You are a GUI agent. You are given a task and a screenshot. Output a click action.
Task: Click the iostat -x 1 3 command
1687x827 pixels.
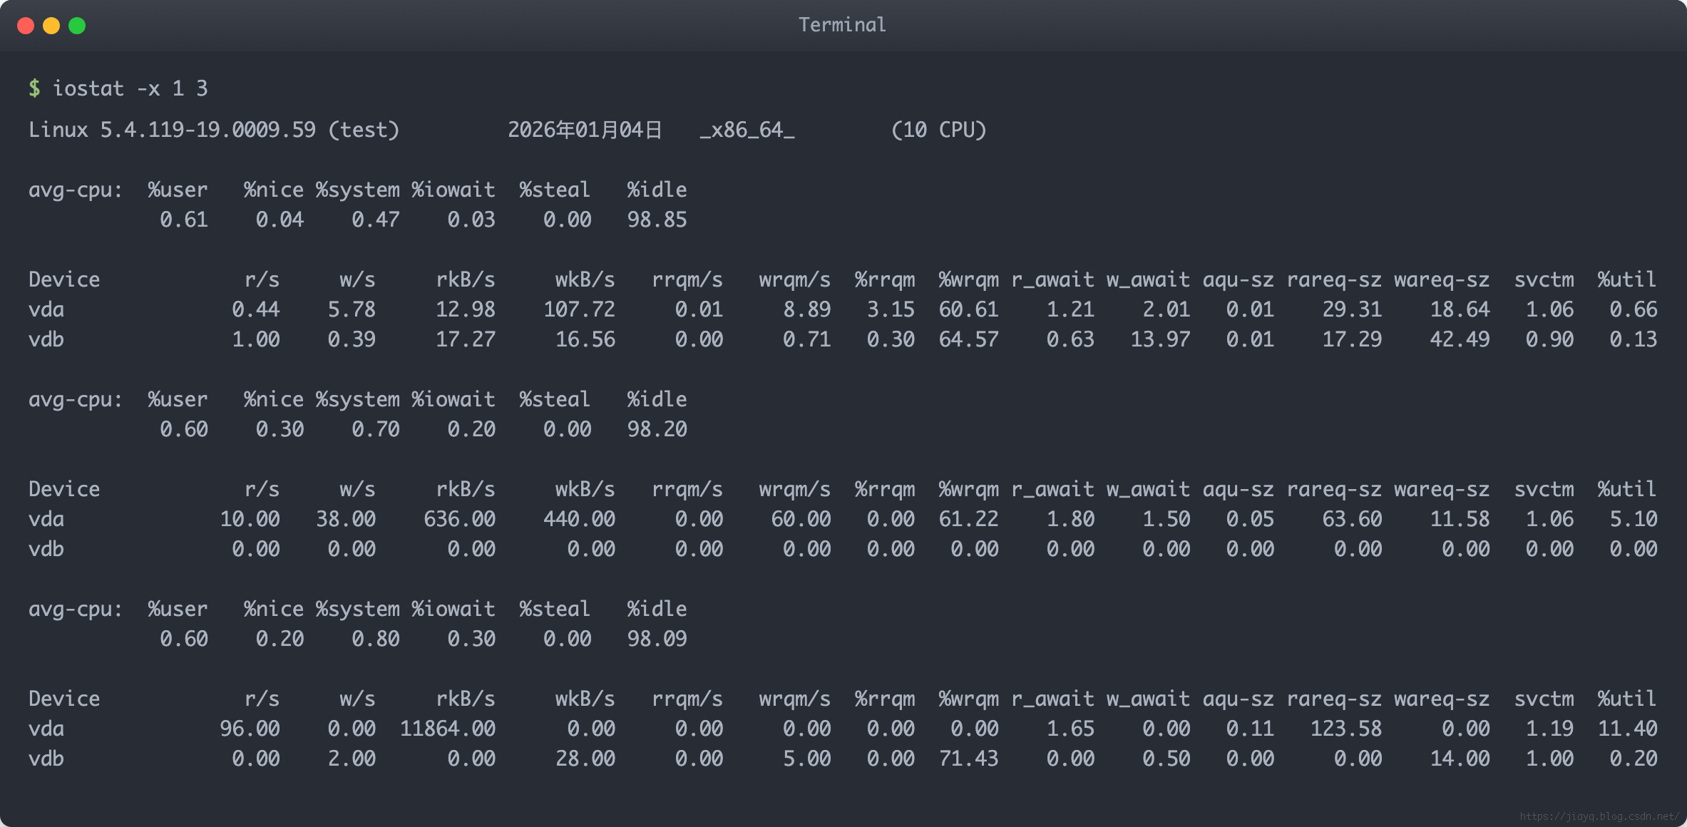tap(130, 88)
